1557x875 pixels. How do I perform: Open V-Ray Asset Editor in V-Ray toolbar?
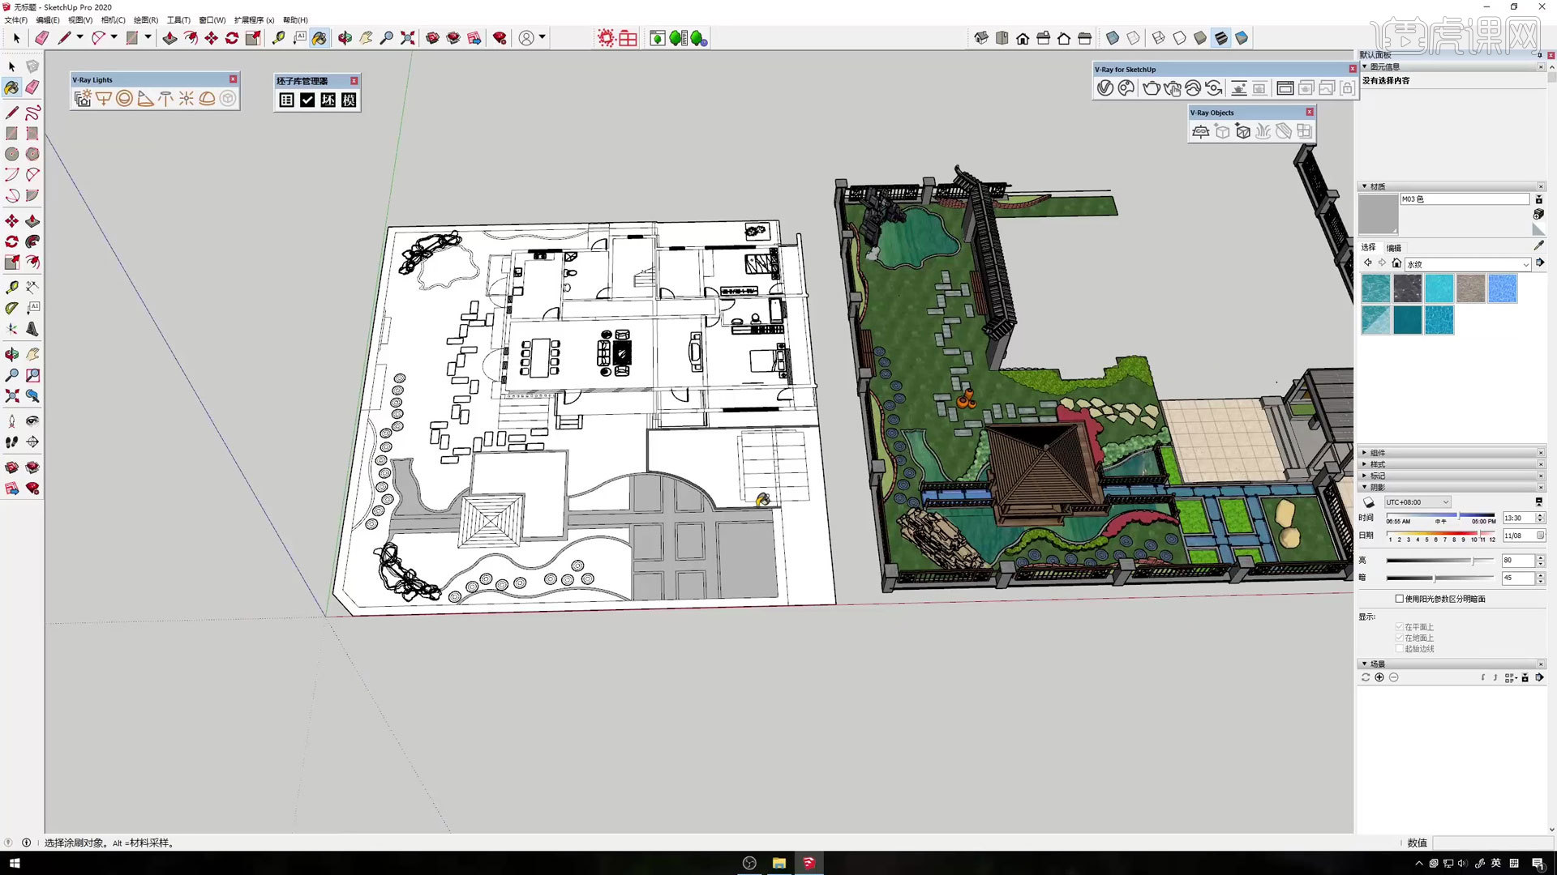[1104, 88]
